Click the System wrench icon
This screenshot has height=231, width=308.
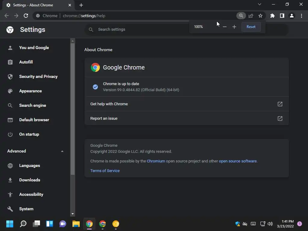pos(10,209)
